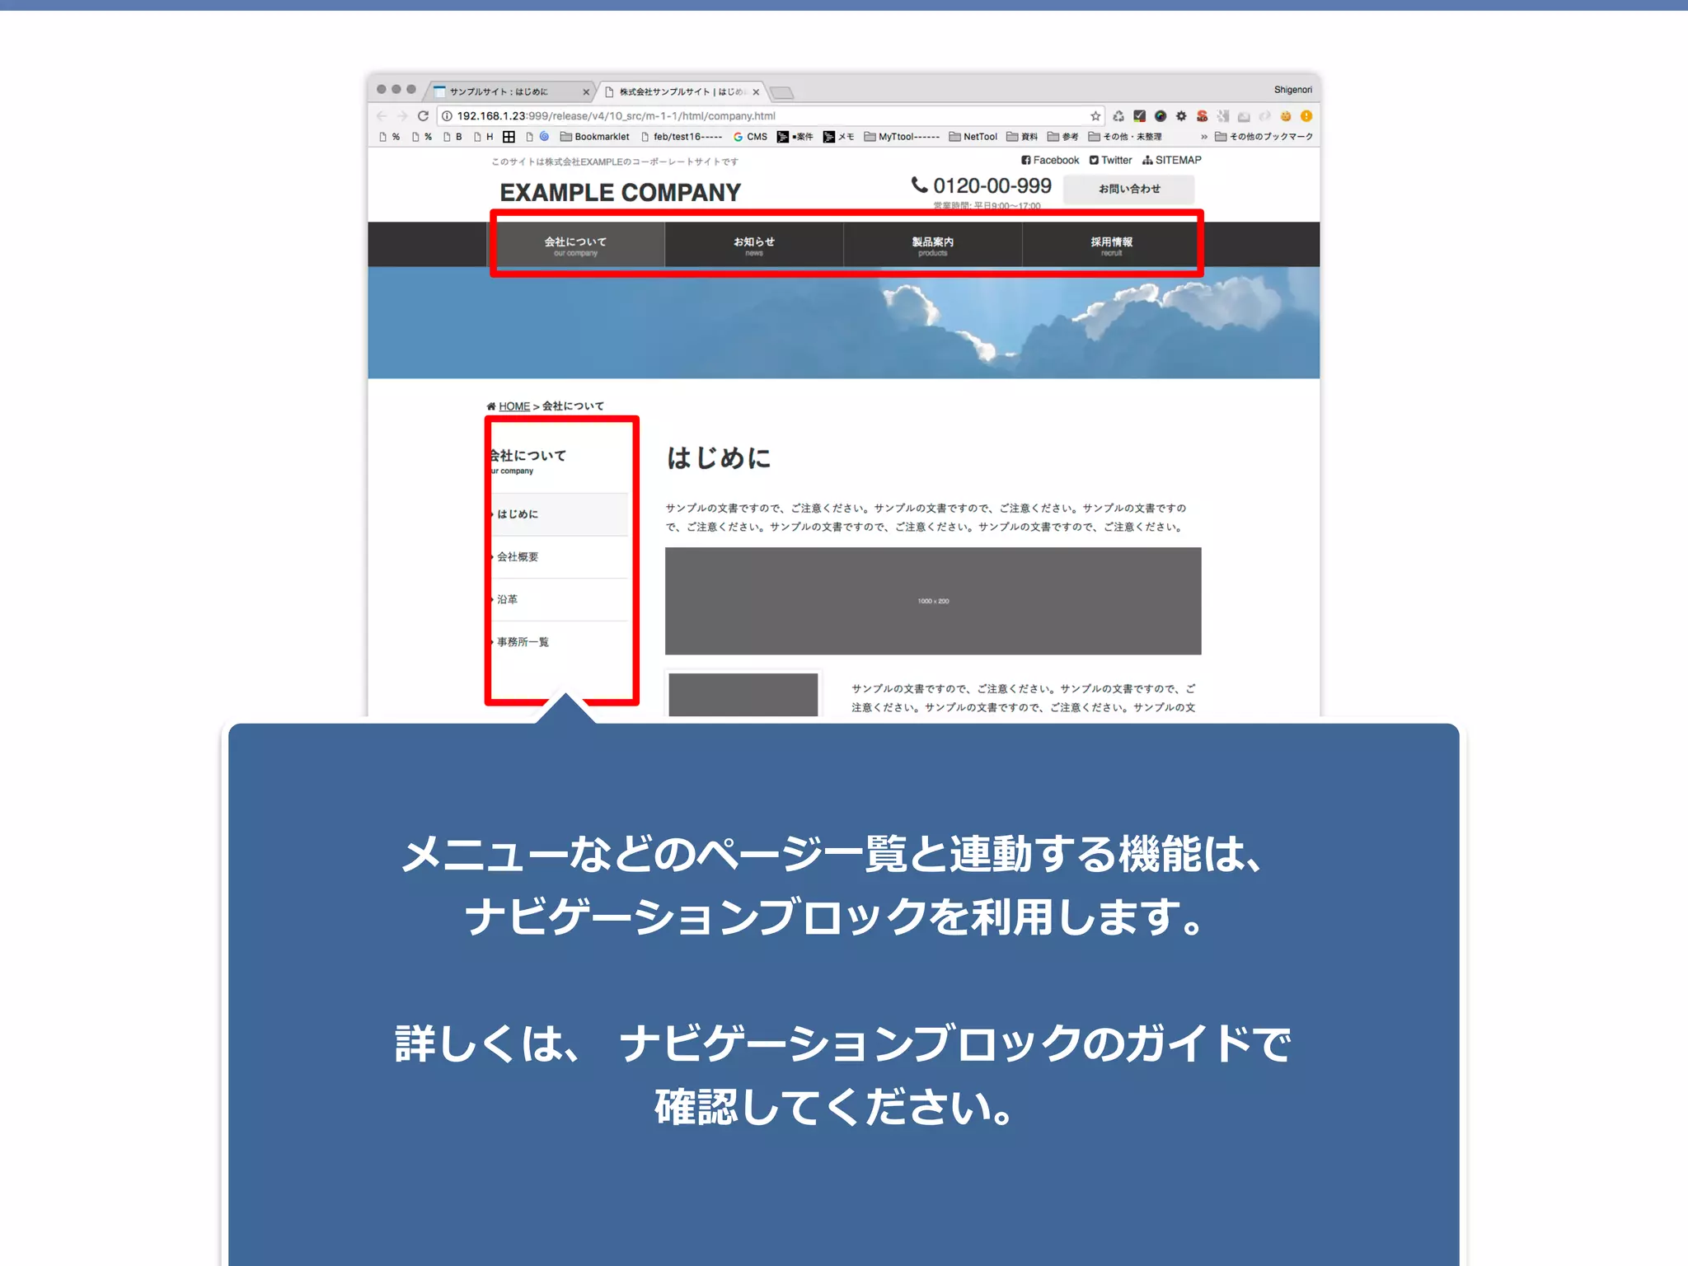Viewport: 1688px width, 1266px height.
Task: Click the browser back arrow
Action: (x=382, y=116)
